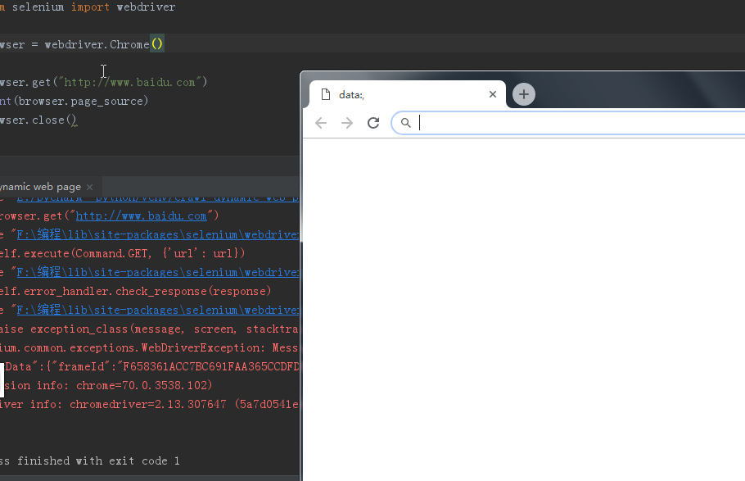The image size is (745, 481).
Task: Click 'error_handler.check_response(response)' traceback line
Action: 135,291
